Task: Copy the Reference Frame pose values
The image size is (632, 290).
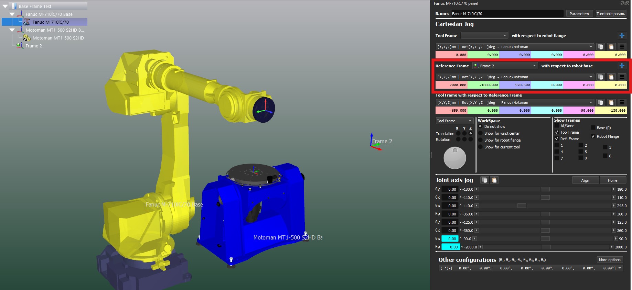Action: 600,77
